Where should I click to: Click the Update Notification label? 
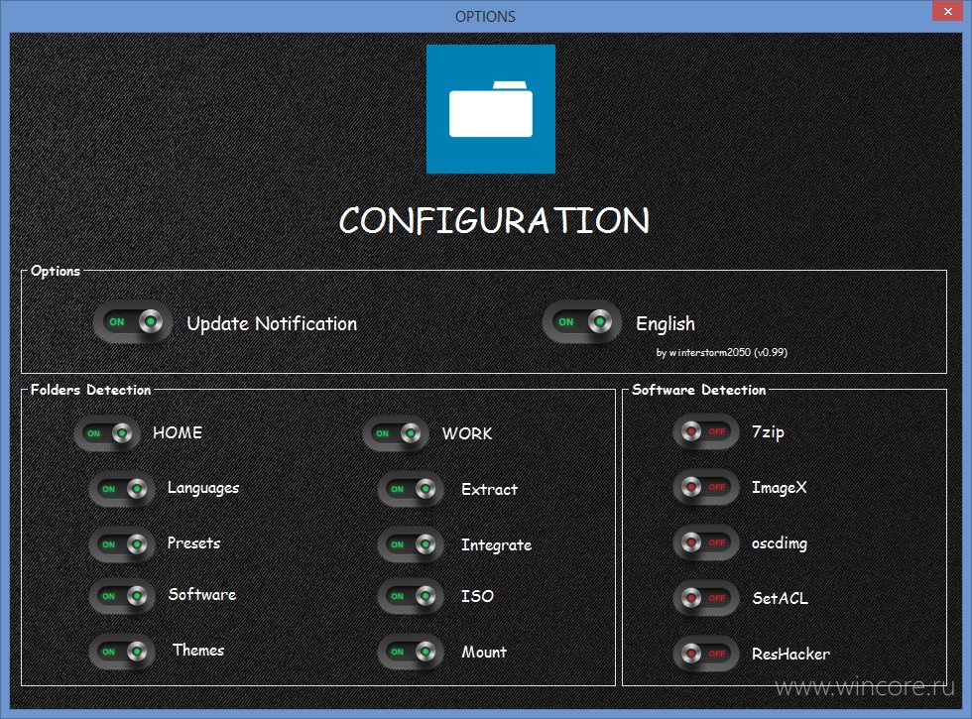tap(272, 323)
